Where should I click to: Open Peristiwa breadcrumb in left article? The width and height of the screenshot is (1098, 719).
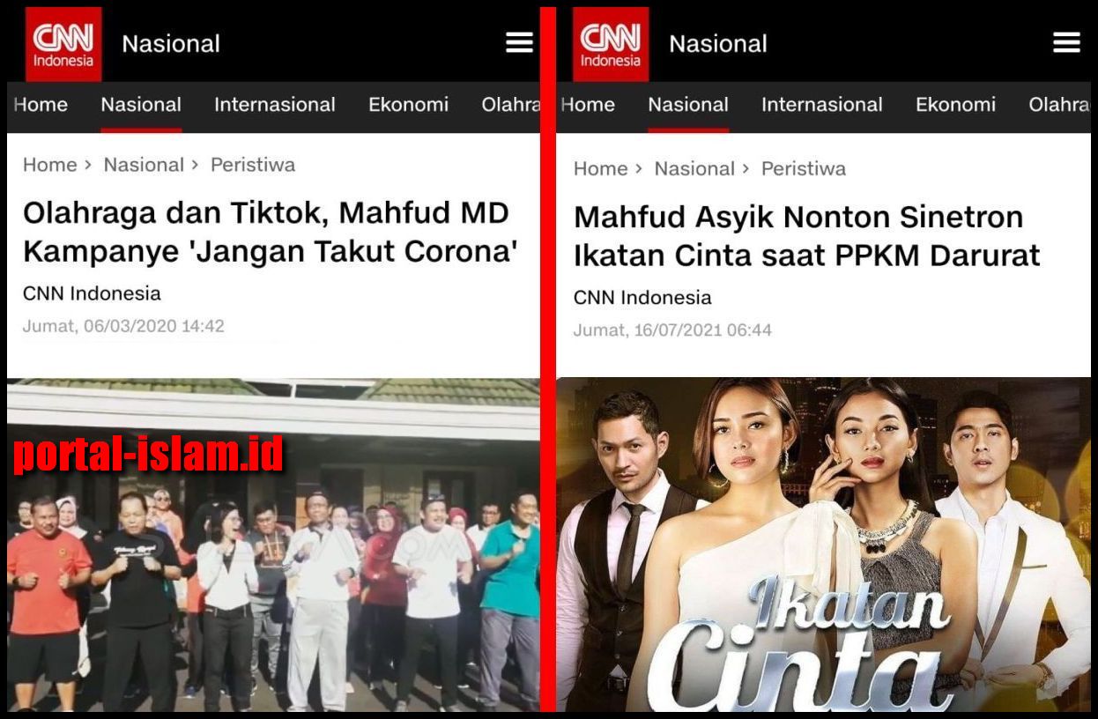point(253,165)
